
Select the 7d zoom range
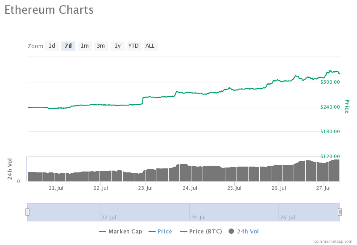coord(68,46)
